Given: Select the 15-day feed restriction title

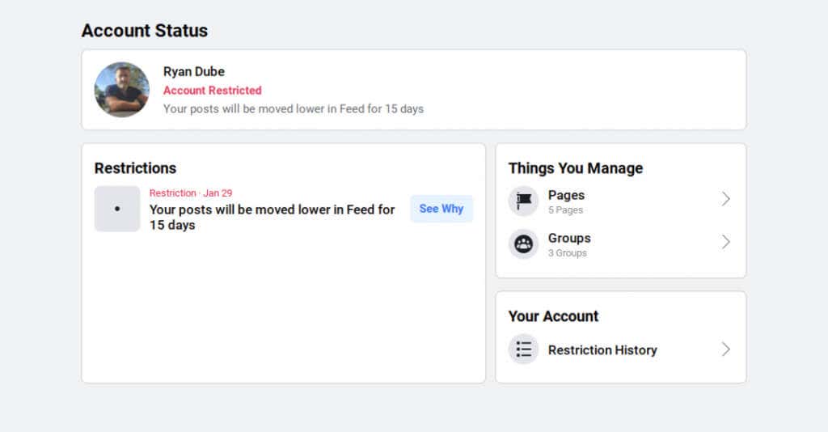Looking at the screenshot, I should click(272, 217).
